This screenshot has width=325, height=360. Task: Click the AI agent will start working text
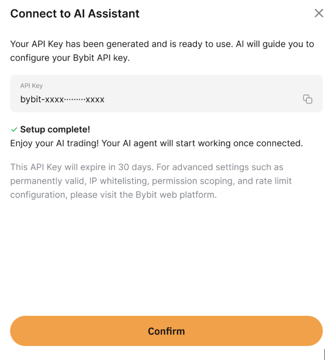177,143
